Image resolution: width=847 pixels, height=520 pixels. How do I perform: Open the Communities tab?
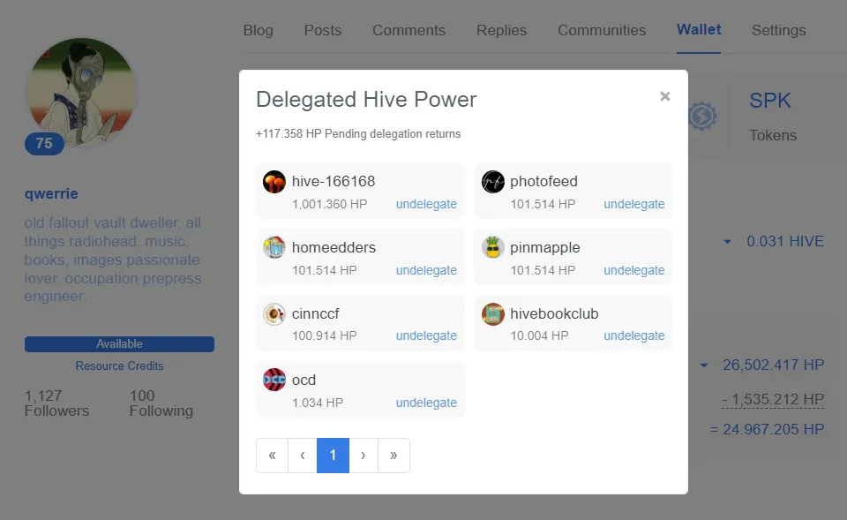pos(602,30)
